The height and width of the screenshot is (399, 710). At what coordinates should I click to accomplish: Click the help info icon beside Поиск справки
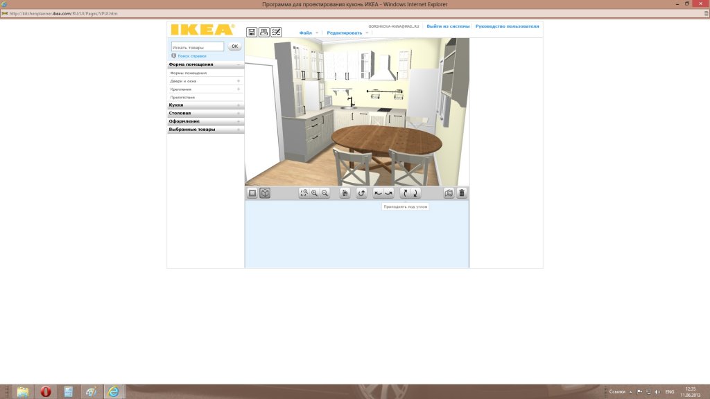coord(173,56)
